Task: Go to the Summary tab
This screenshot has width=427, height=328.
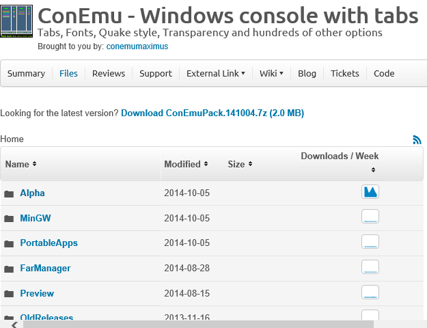Action: point(26,74)
